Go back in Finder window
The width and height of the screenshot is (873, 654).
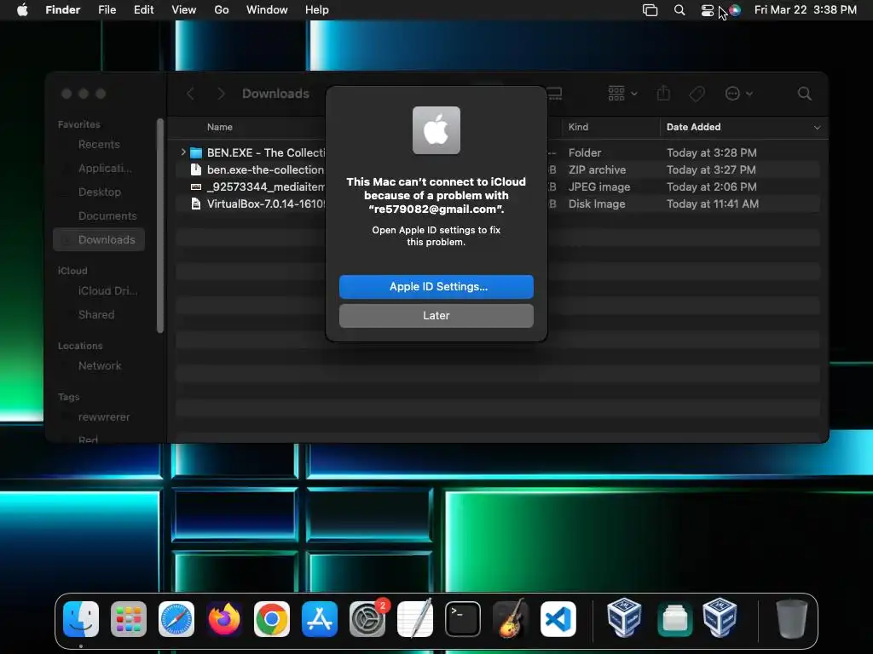click(x=190, y=94)
